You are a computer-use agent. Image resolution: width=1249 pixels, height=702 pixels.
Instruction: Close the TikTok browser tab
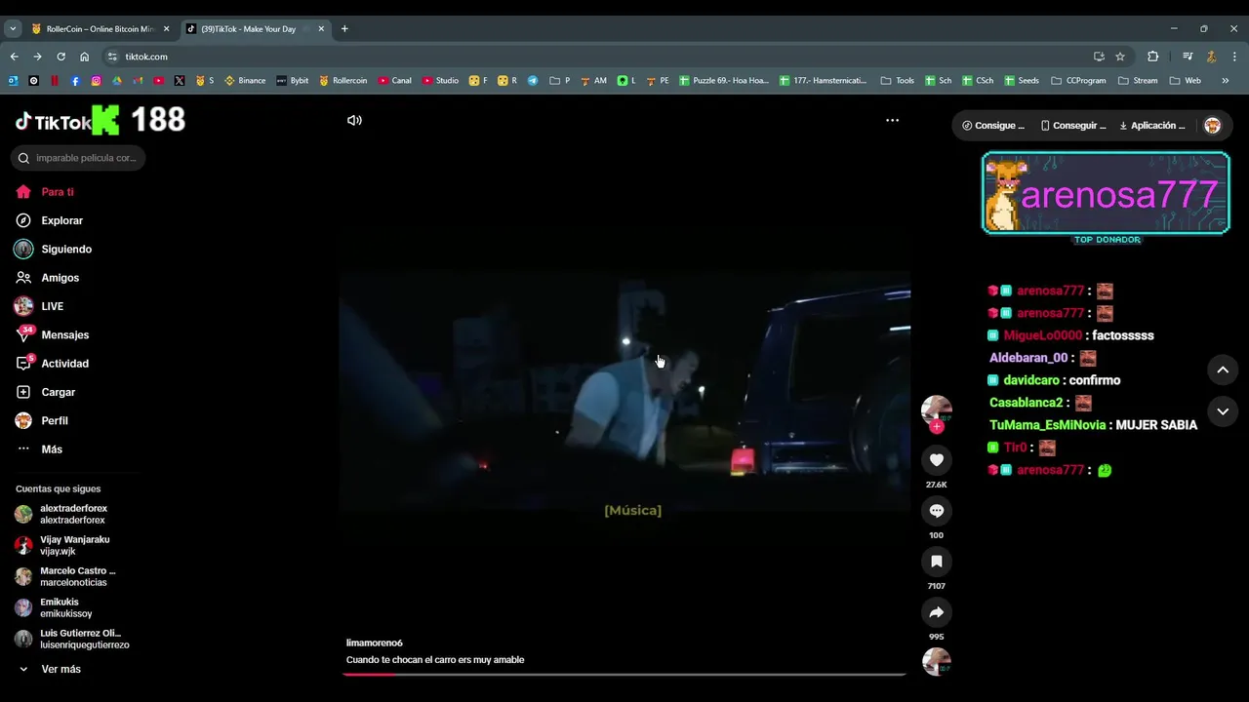pyautogui.click(x=322, y=29)
